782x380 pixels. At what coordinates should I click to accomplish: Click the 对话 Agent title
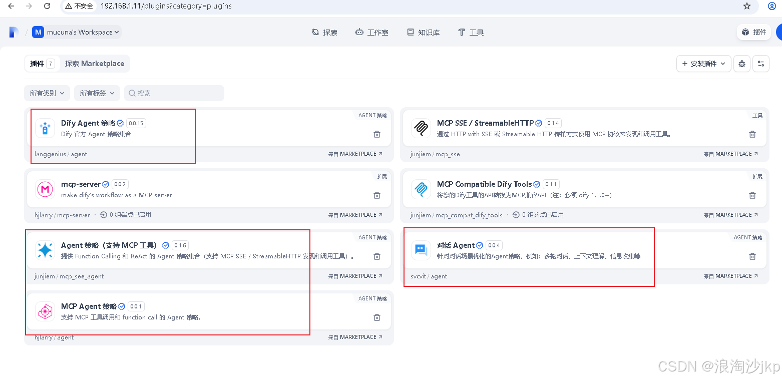[x=456, y=245]
